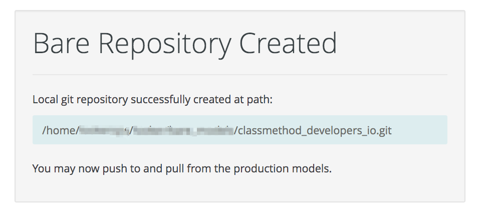Click the "classmethod_developers_io.git" repository name
Viewport: 482px width, 217px height.
click(x=315, y=131)
